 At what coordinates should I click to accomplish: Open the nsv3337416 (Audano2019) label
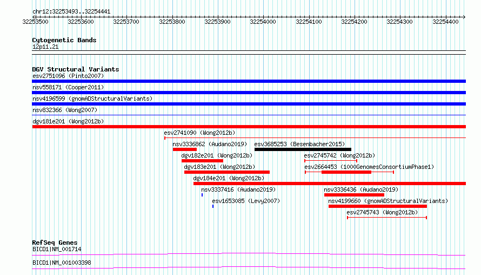238,189
